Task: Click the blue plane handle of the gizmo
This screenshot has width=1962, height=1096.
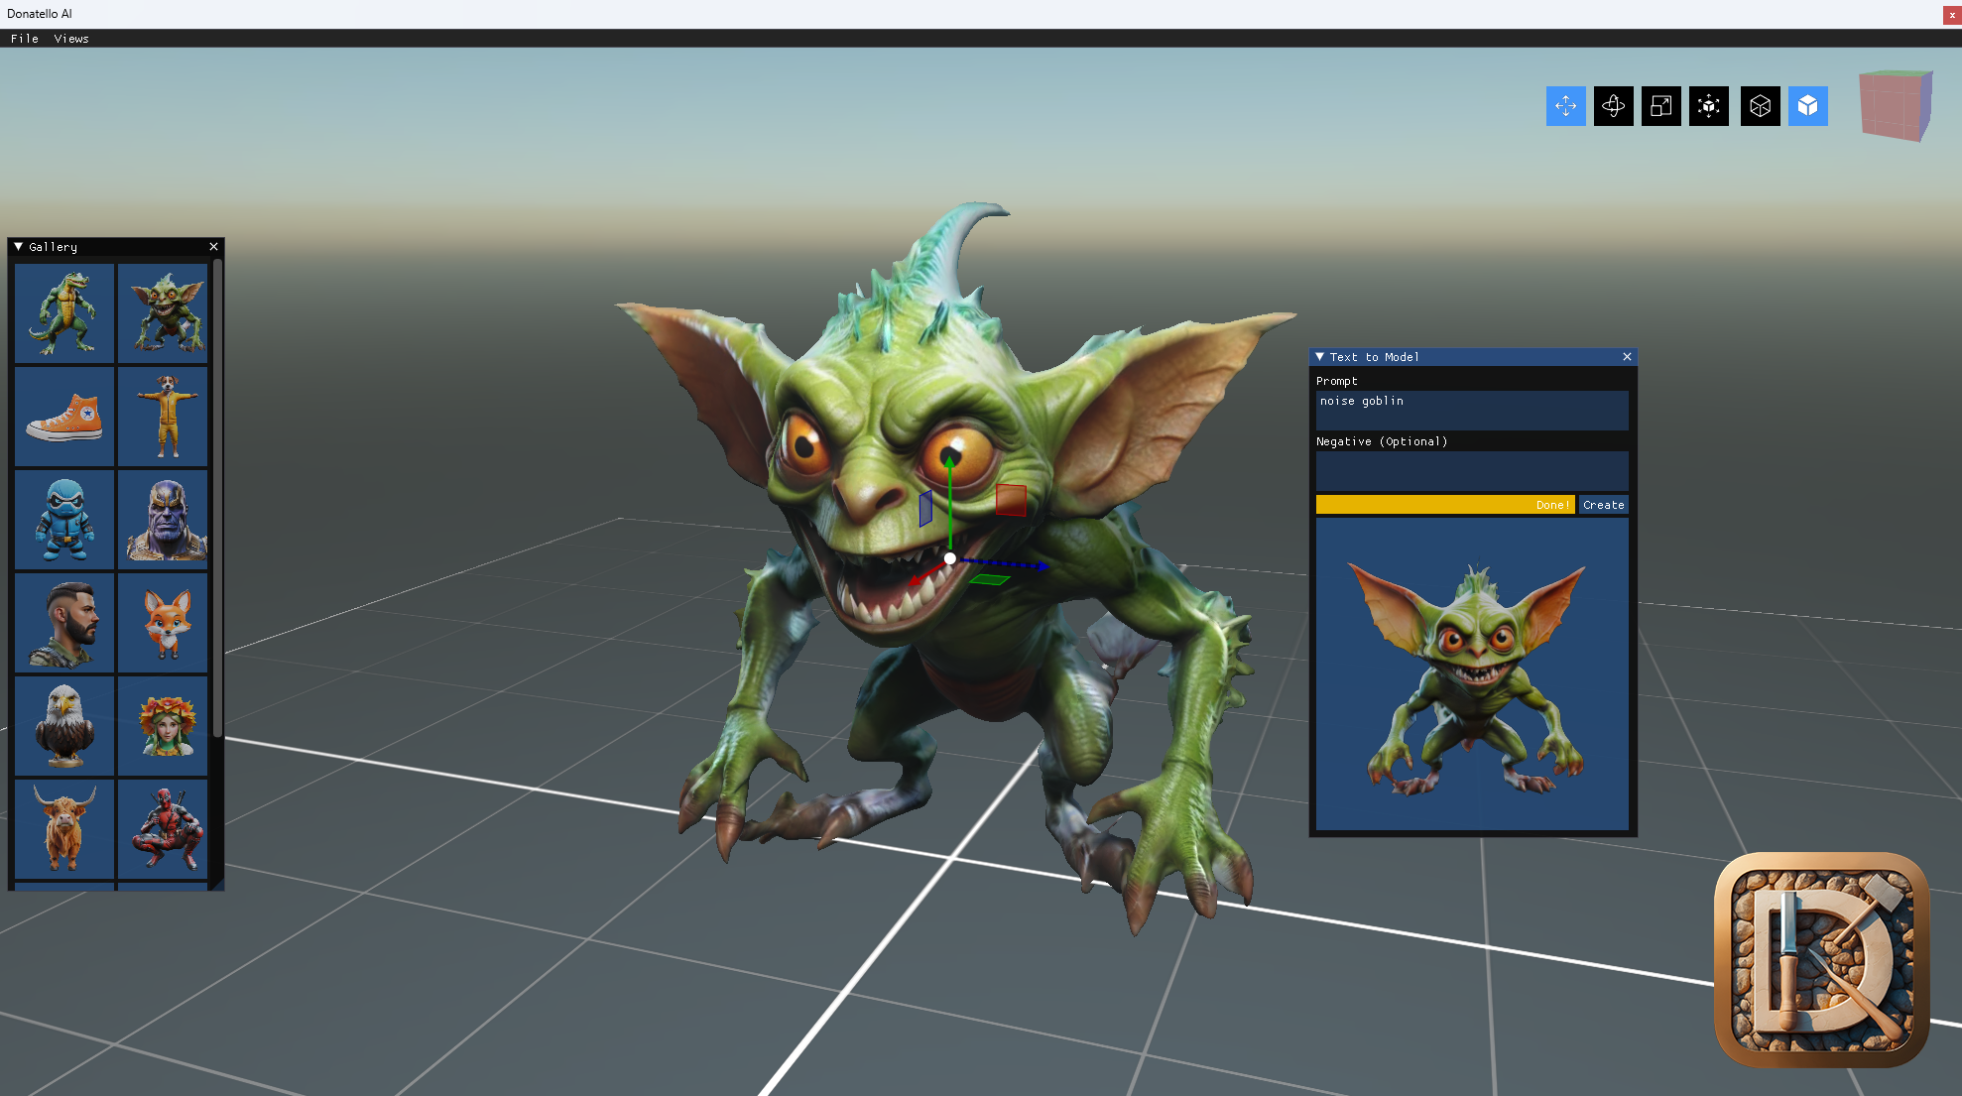Action: coord(925,508)
